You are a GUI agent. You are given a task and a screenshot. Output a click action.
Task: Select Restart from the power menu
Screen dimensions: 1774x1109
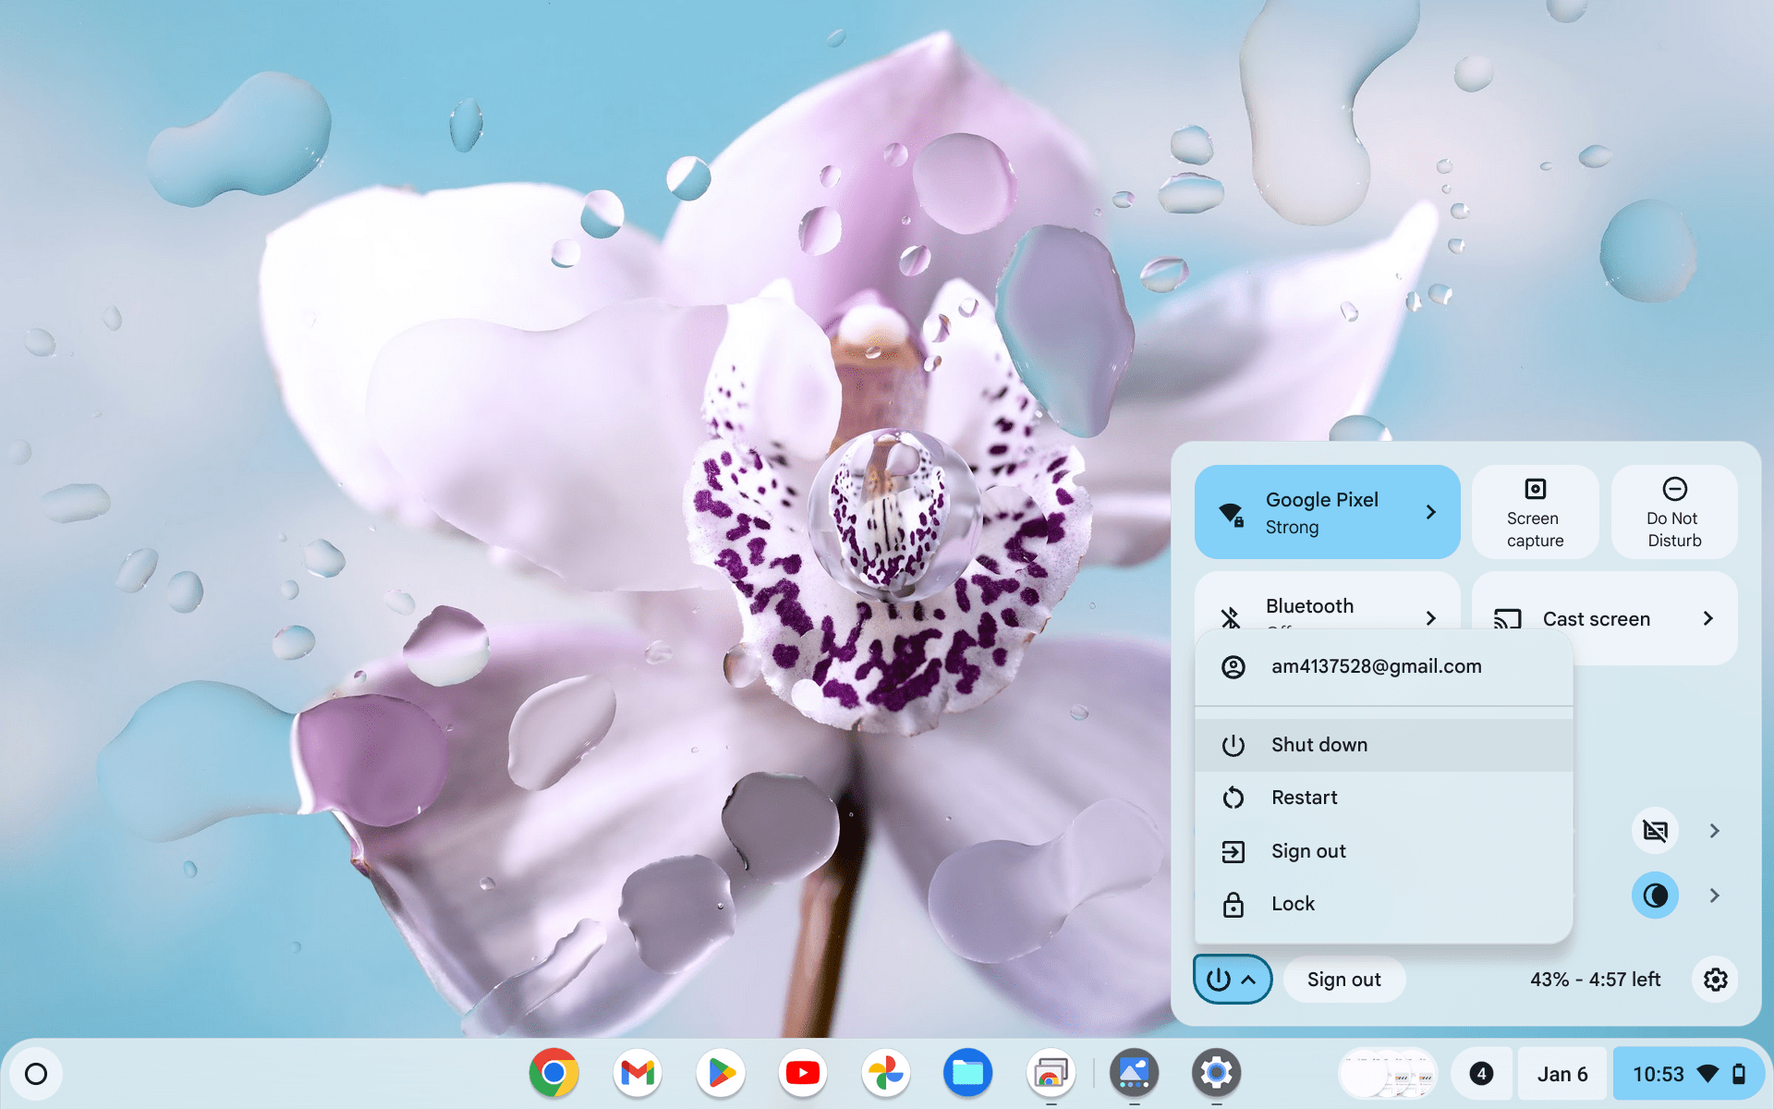(1303, 797)
